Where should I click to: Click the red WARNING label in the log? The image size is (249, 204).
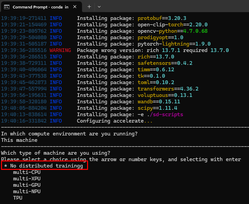60,50
